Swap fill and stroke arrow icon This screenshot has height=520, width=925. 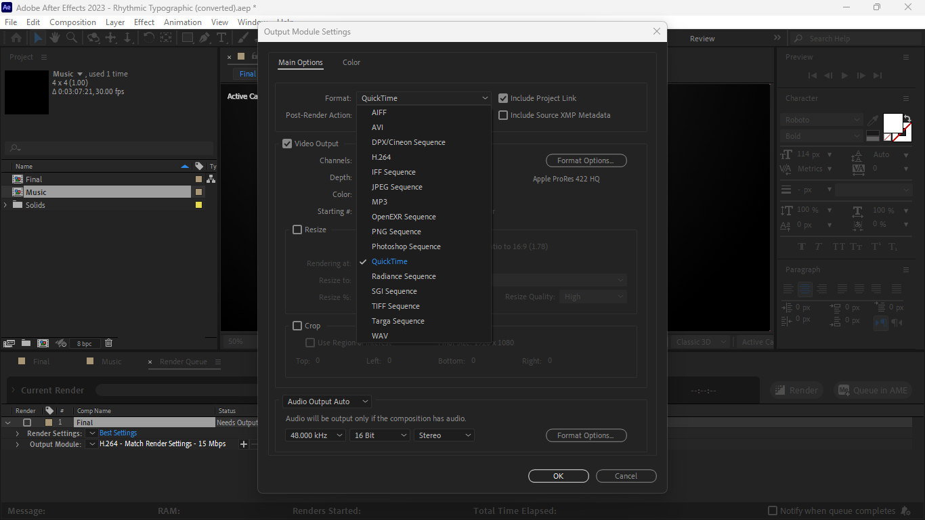point(907,118)
